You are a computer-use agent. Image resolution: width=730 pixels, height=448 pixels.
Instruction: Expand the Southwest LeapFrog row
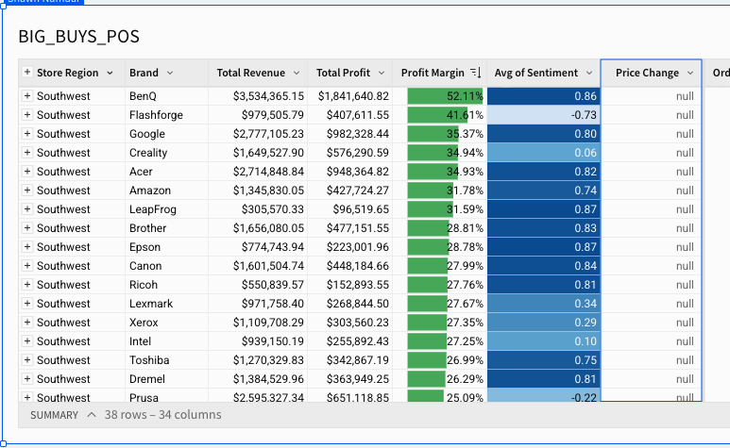point(27,209)
